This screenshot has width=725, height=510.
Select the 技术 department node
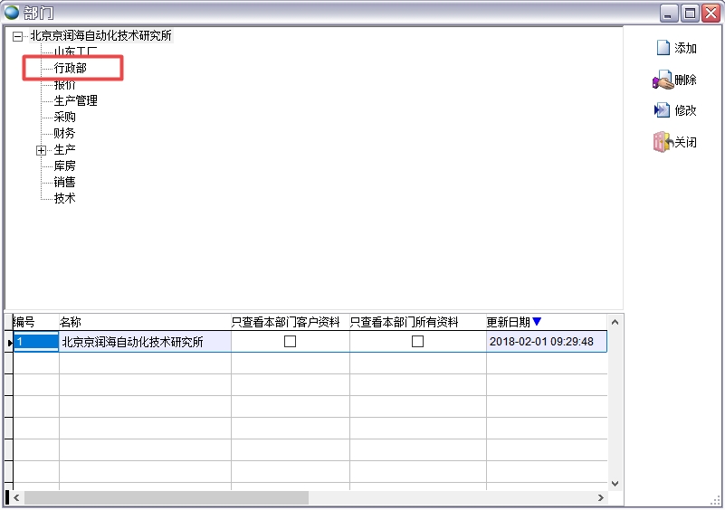tap(64, 199)
